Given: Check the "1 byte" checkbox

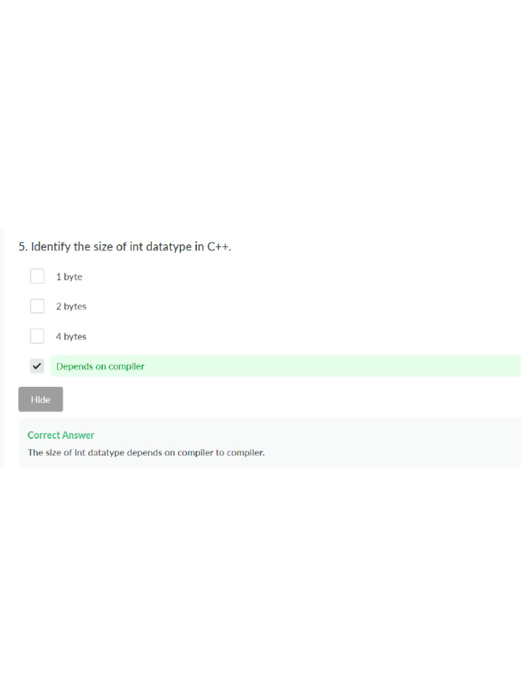Looking at the screenshot, I should [x=37, y=276].
